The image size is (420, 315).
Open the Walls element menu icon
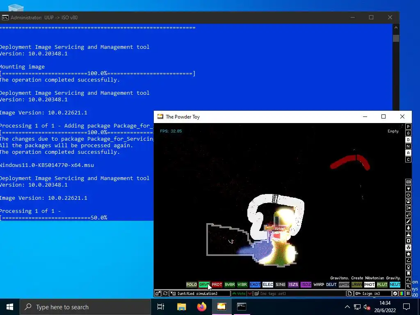(408, 182)
